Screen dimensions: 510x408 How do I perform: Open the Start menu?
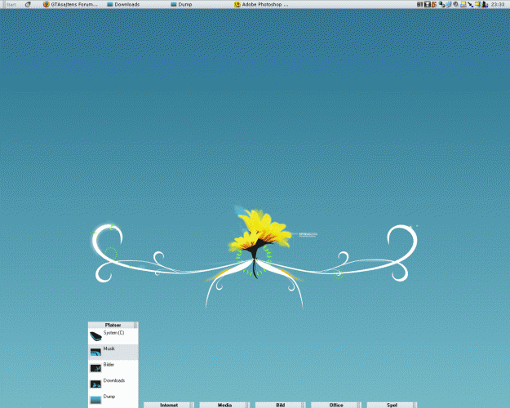12,4
